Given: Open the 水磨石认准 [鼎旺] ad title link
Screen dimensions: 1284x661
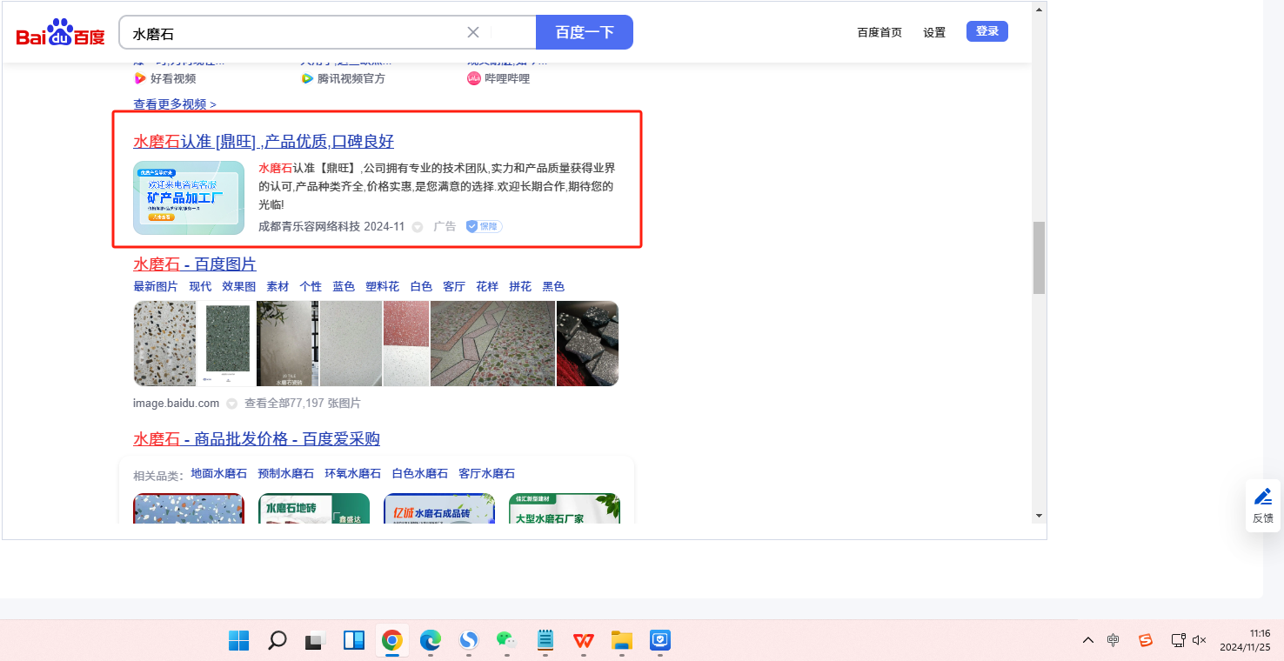Looking at the screenshot, I should pos(264,142).
